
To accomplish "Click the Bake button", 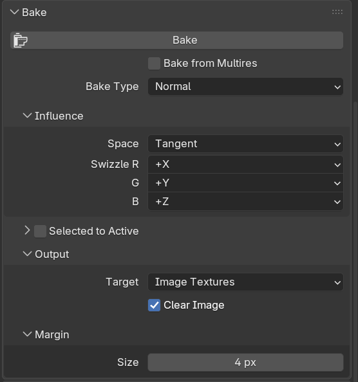I will (177, 41).
